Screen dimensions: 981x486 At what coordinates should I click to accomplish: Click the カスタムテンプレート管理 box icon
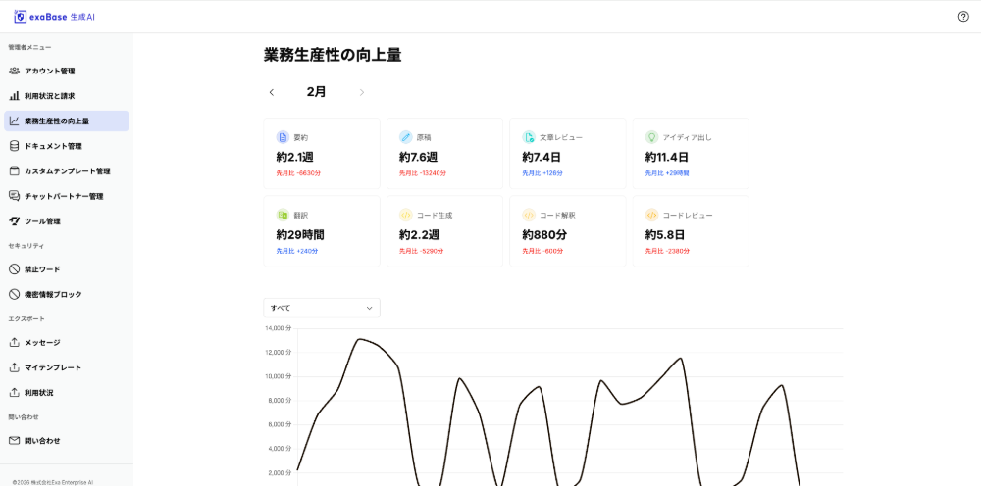[15, 171]
